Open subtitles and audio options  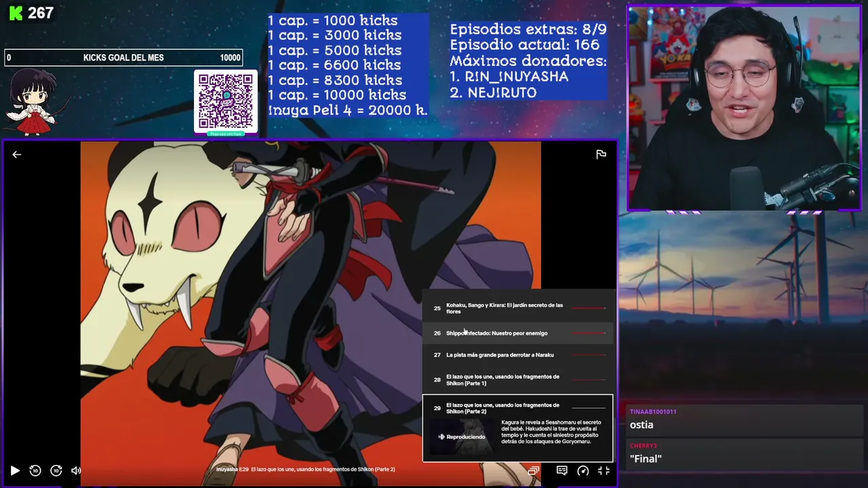[x=562, y=470]
